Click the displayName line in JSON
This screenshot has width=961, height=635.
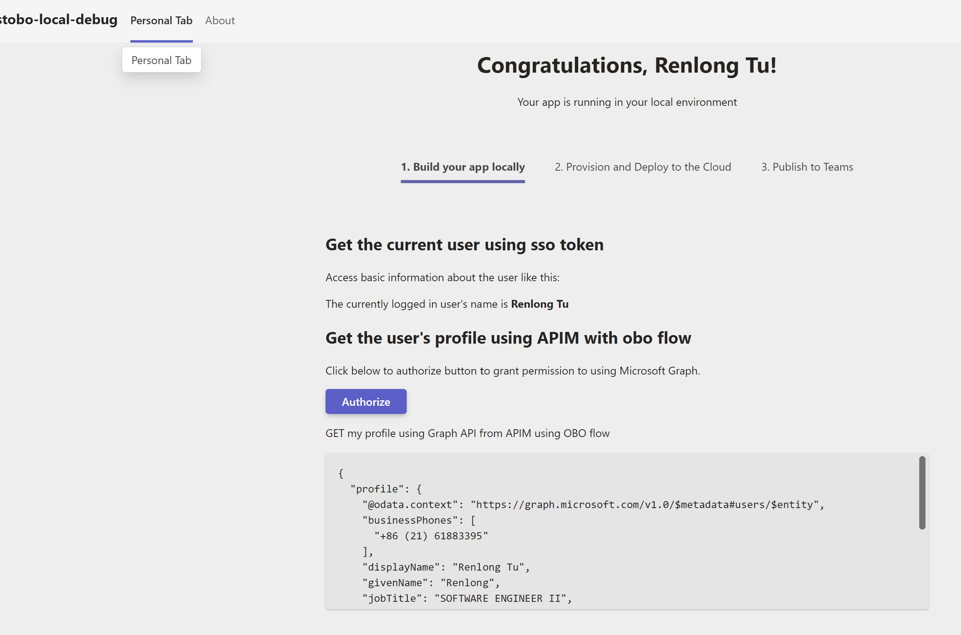point(445,567)
